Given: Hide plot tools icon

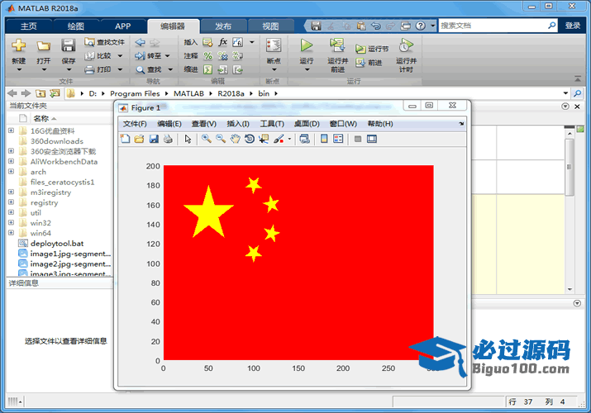Looking at the screenshot, I should click(358, 139).
